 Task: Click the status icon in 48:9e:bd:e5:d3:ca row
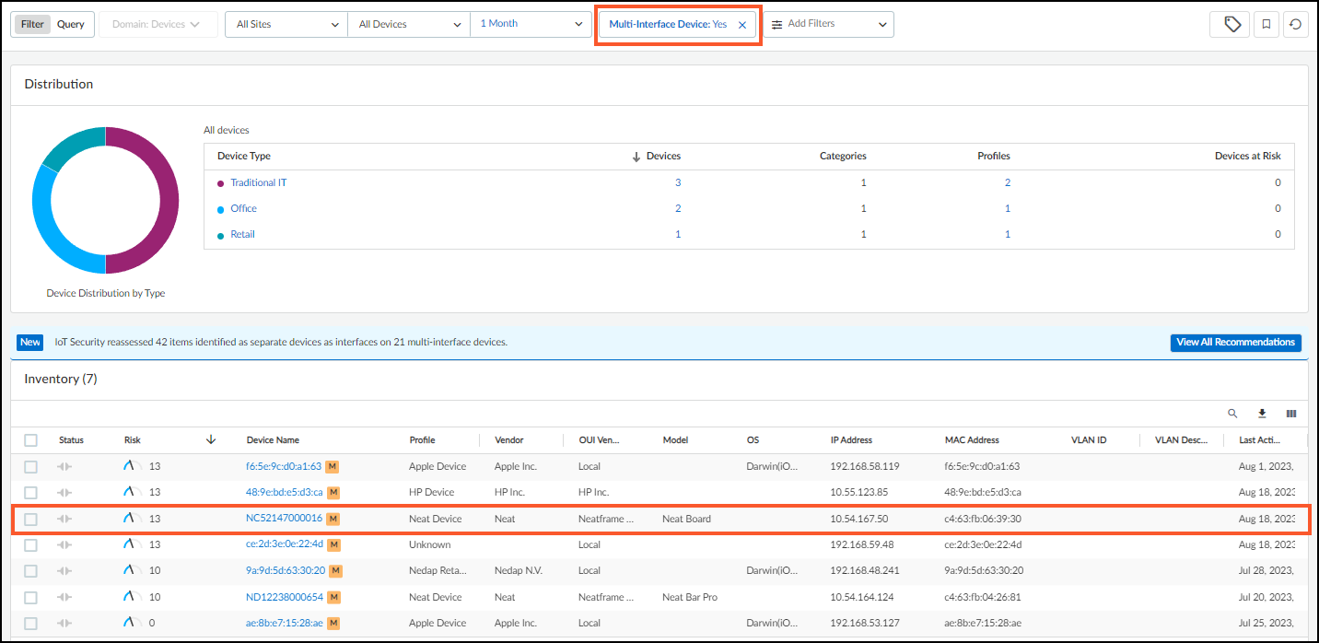64,493
